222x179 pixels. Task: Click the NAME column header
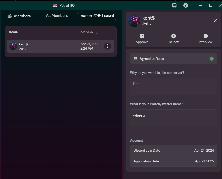(13, 32)
